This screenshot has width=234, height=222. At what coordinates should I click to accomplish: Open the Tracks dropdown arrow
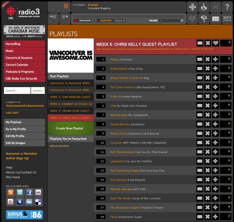tap(124, 21)
